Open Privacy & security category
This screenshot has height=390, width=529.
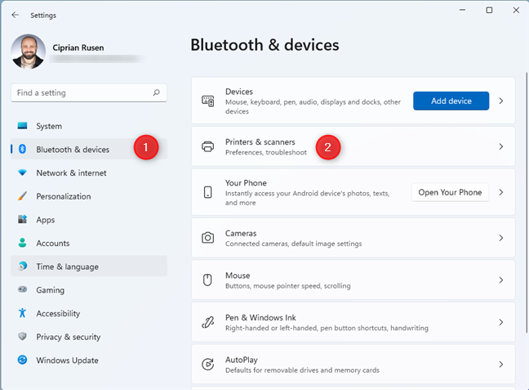(x=89, y=336)
